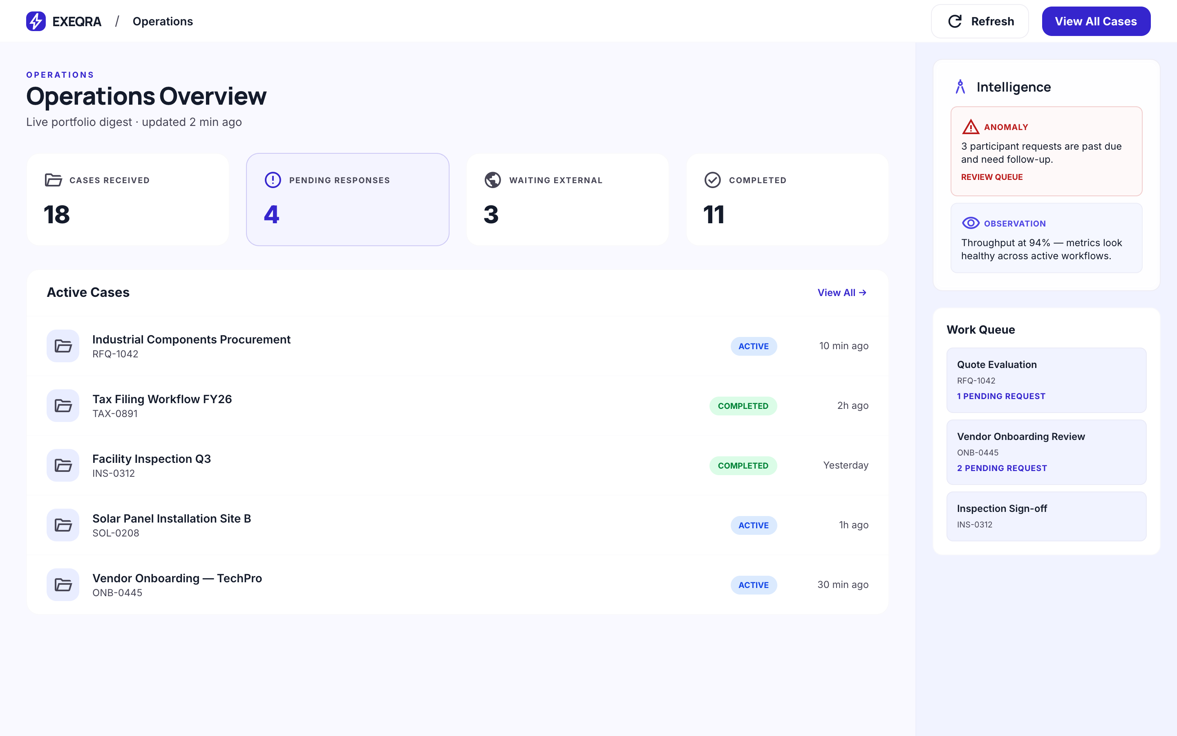Open Solar Panel Installation Site B case

pos(457,525)
